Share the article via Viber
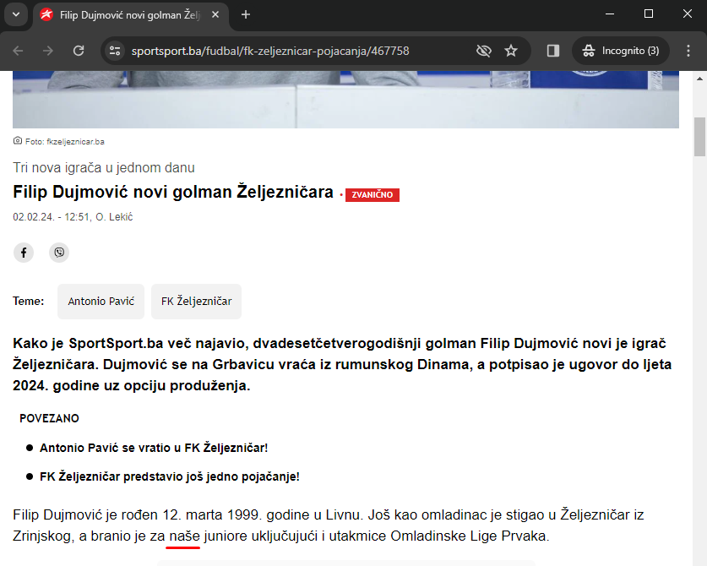Image resolution: width=707 pixels, height=566 pixels. (x=59, y=252)
